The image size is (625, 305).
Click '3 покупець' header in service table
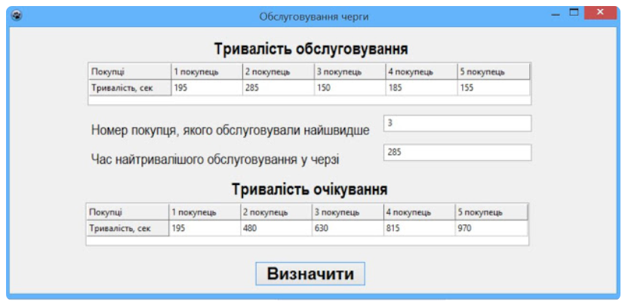point(350,72)
